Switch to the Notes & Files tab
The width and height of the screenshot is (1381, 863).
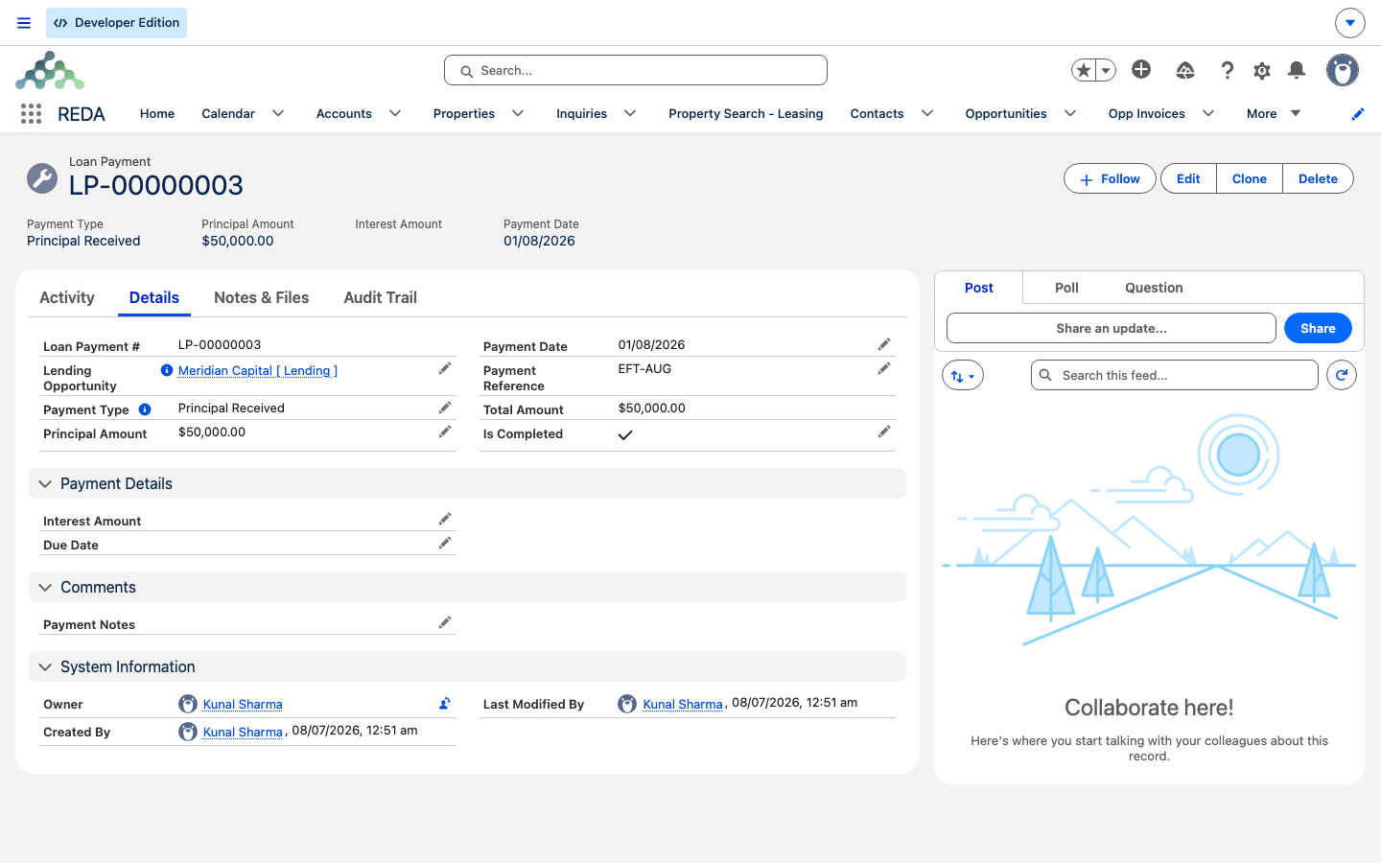click(x=262, y=297)
